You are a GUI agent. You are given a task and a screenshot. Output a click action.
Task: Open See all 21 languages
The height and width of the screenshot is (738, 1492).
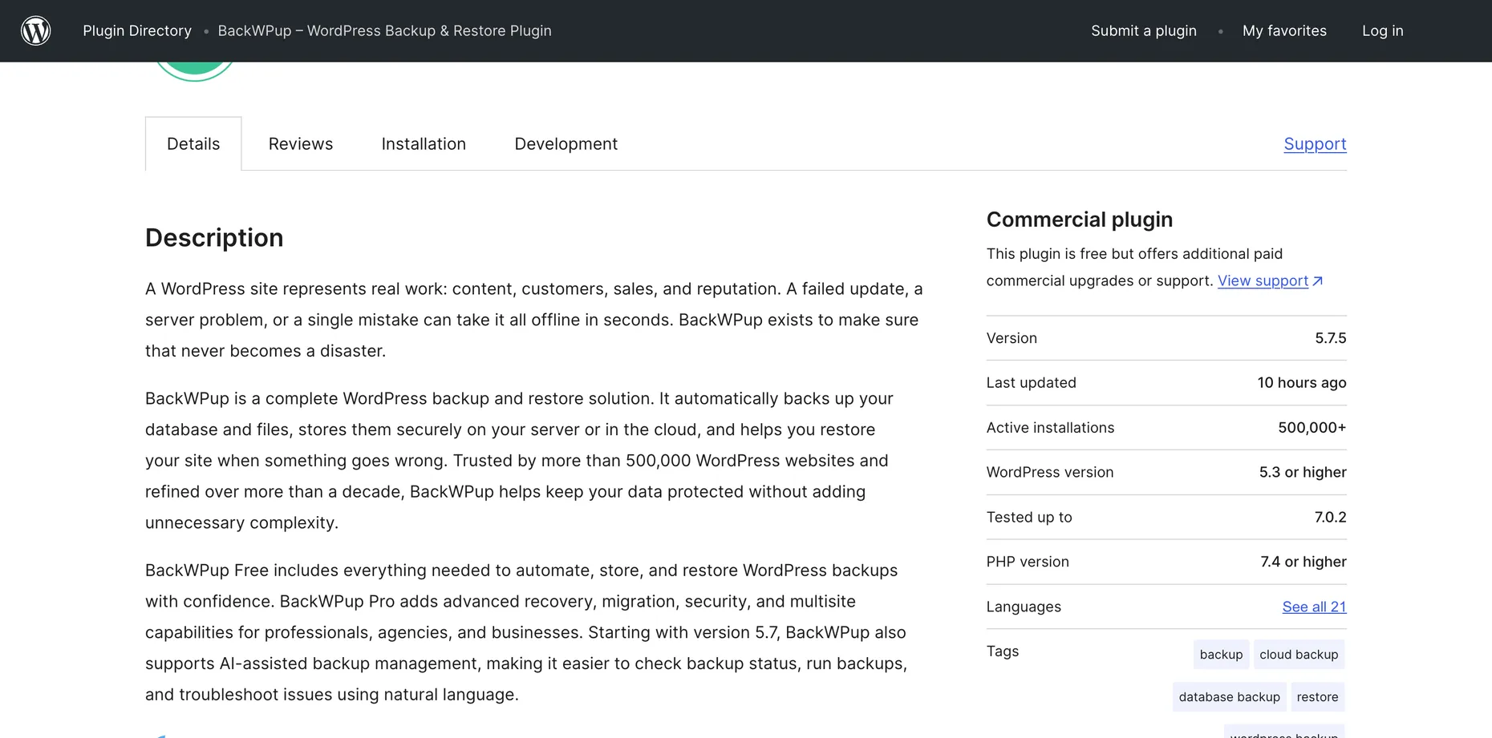coord(1314,607)
